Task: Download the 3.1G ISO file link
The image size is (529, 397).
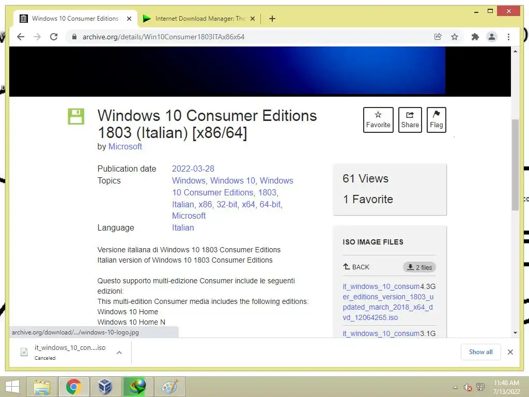Action: click(x=381, y=333)
